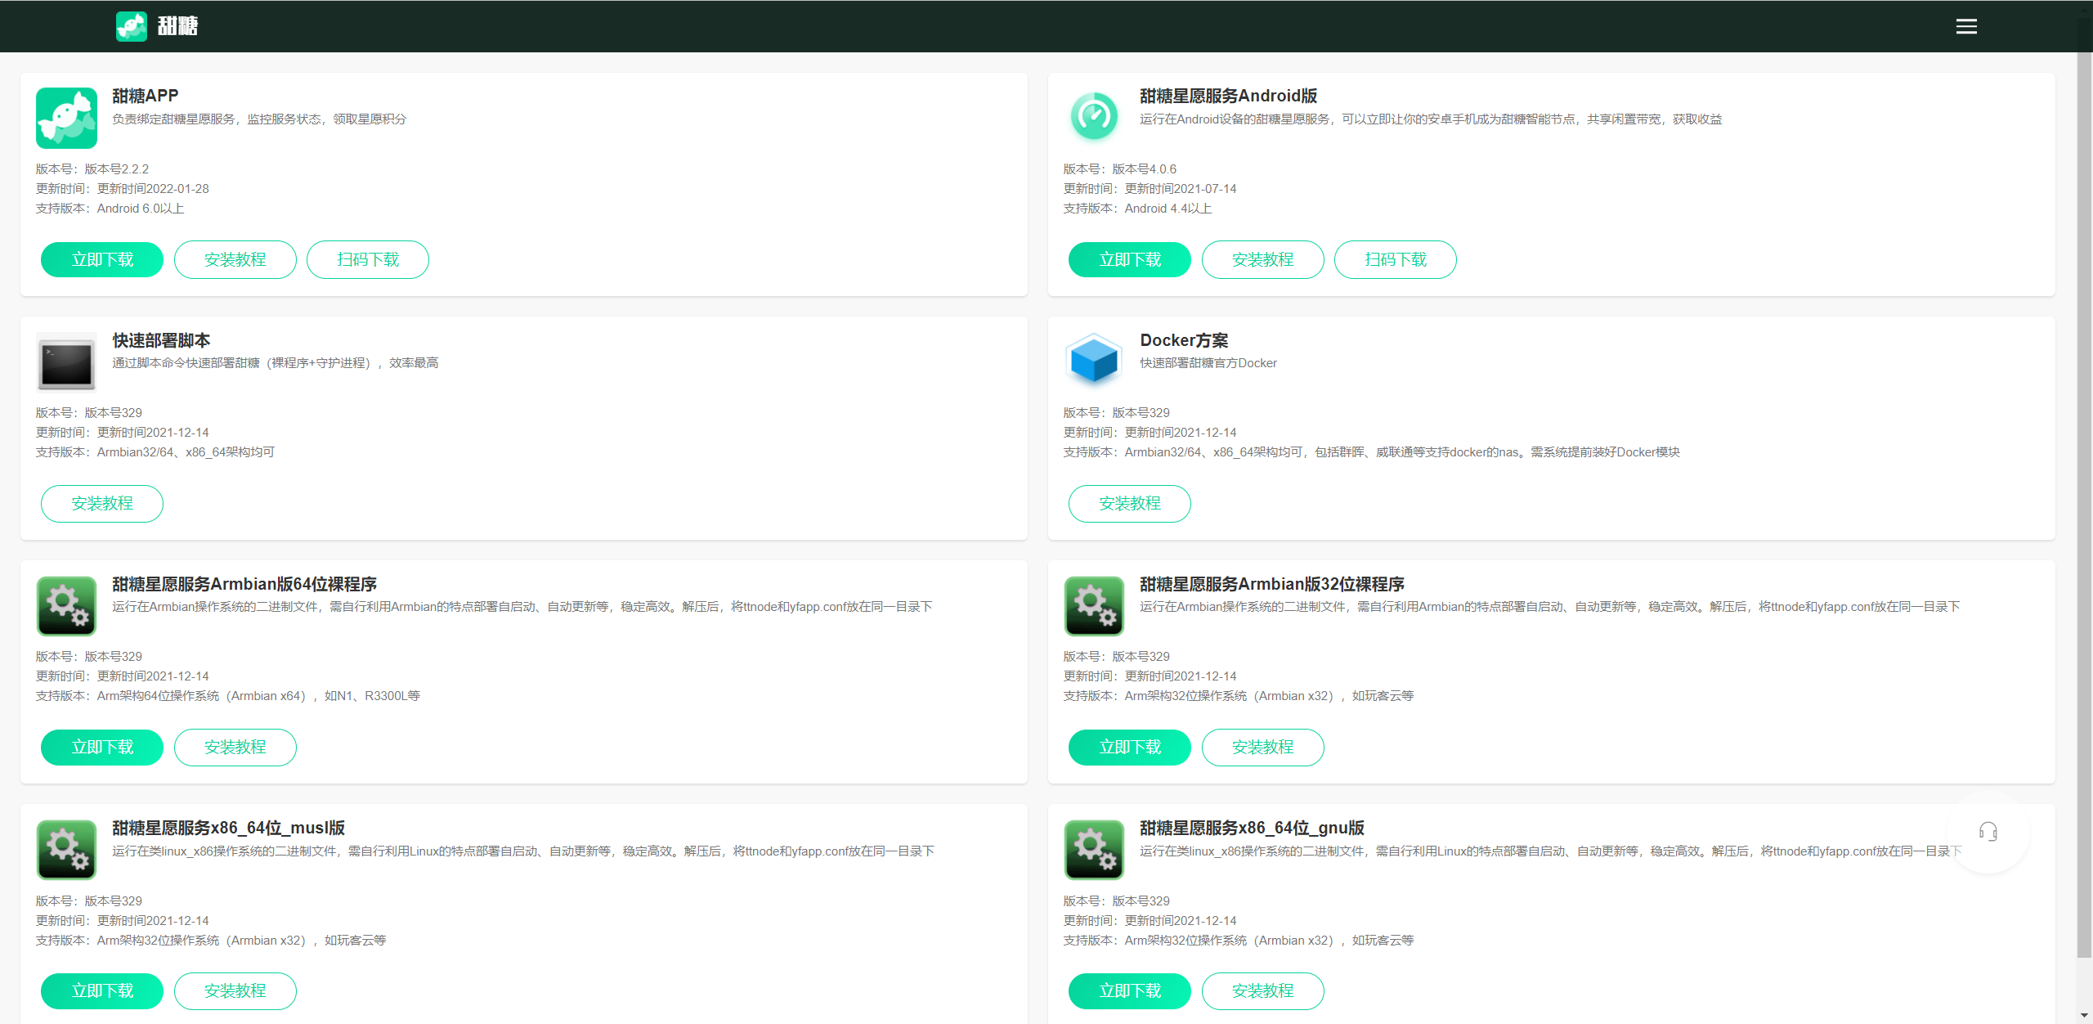Open 安装教程 for 快速部署脚本
The height and width of the screenshot is (1024, 2093).
click(102, 503)
